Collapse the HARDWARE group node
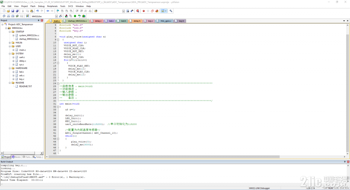Viewport: 350px width, 190px height. click(10, 68)
